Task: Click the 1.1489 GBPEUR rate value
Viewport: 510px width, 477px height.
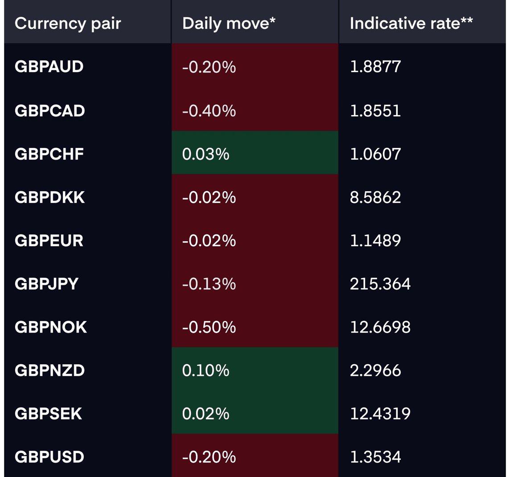Action: [x=375, y=241]
